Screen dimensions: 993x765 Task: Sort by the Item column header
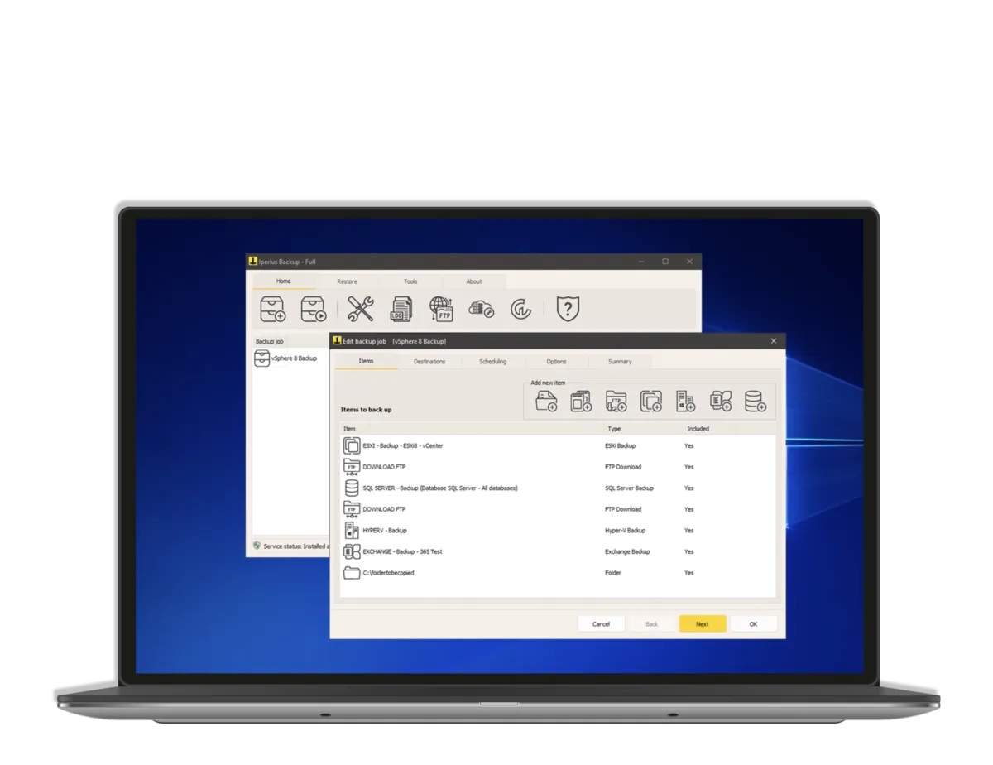[473, 429]
